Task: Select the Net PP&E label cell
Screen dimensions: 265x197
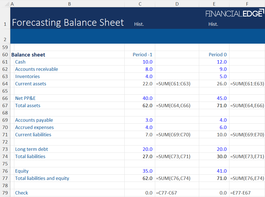Action: point(26,98)
